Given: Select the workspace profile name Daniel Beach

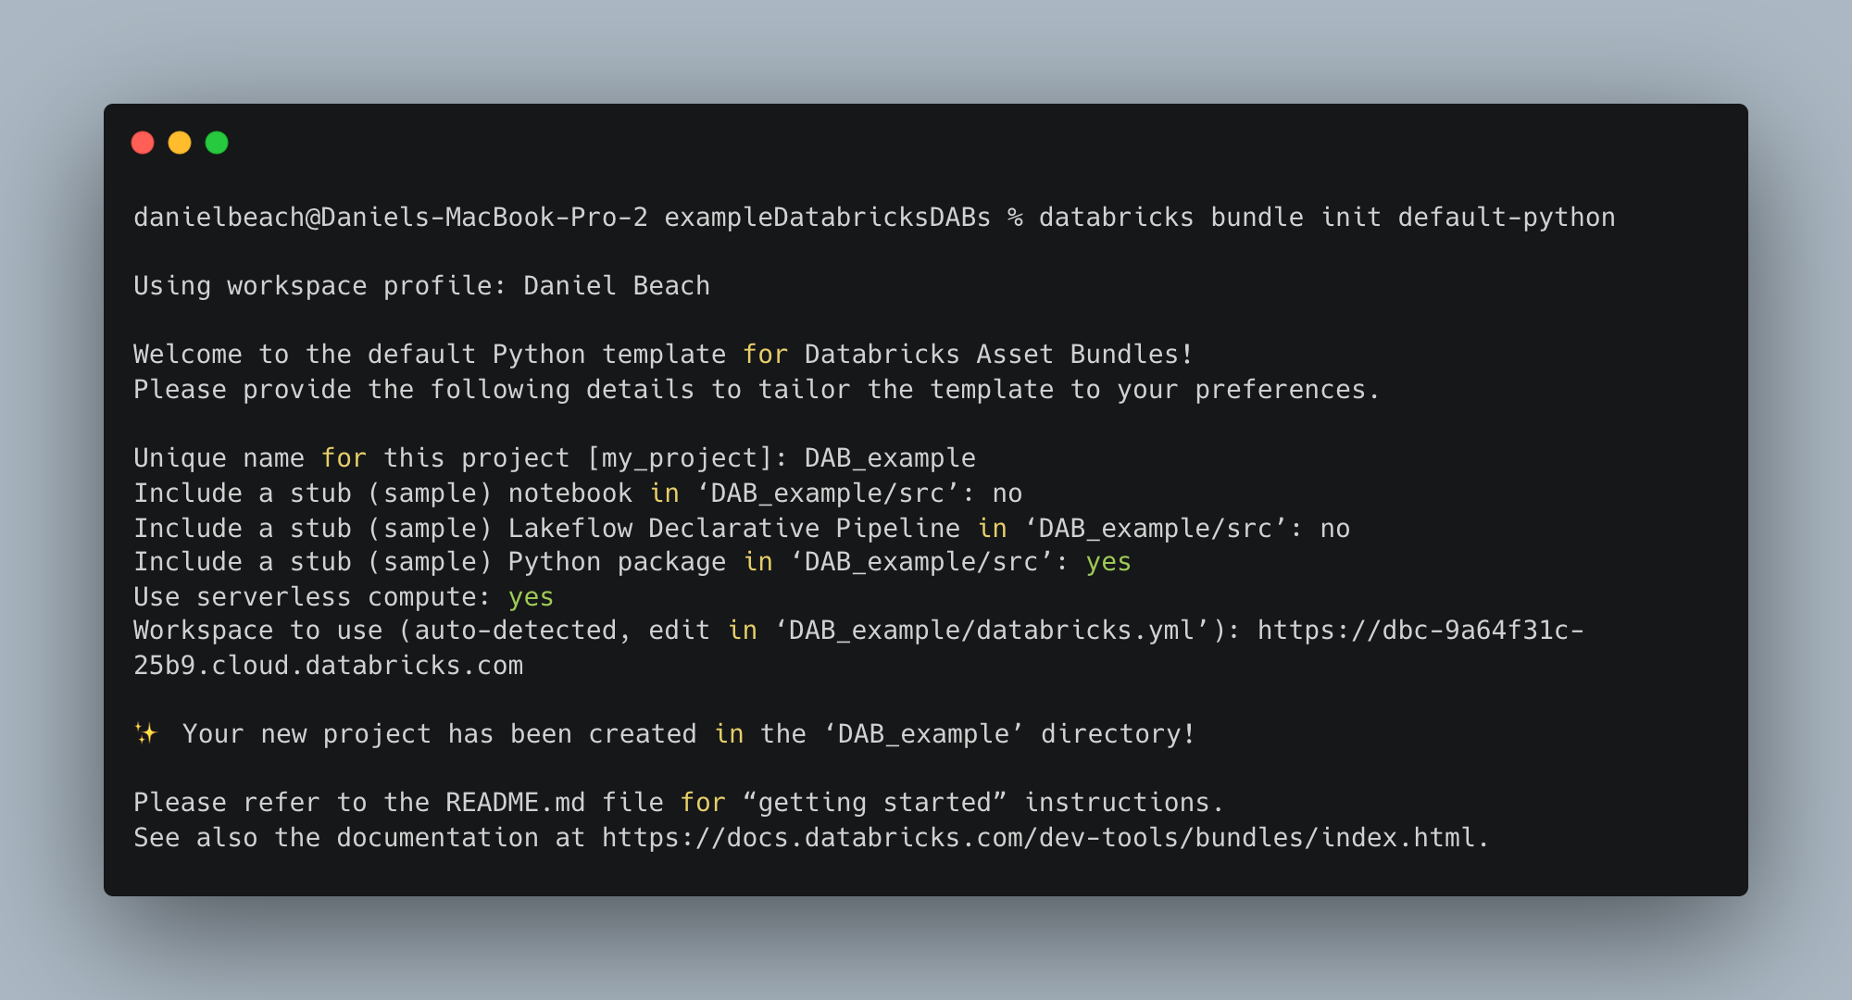Looking at the screenshot, I should tap(615, 285).
